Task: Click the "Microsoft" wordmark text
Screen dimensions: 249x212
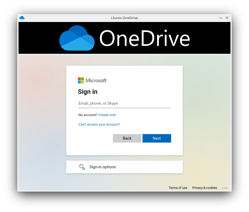Action: 96,81
